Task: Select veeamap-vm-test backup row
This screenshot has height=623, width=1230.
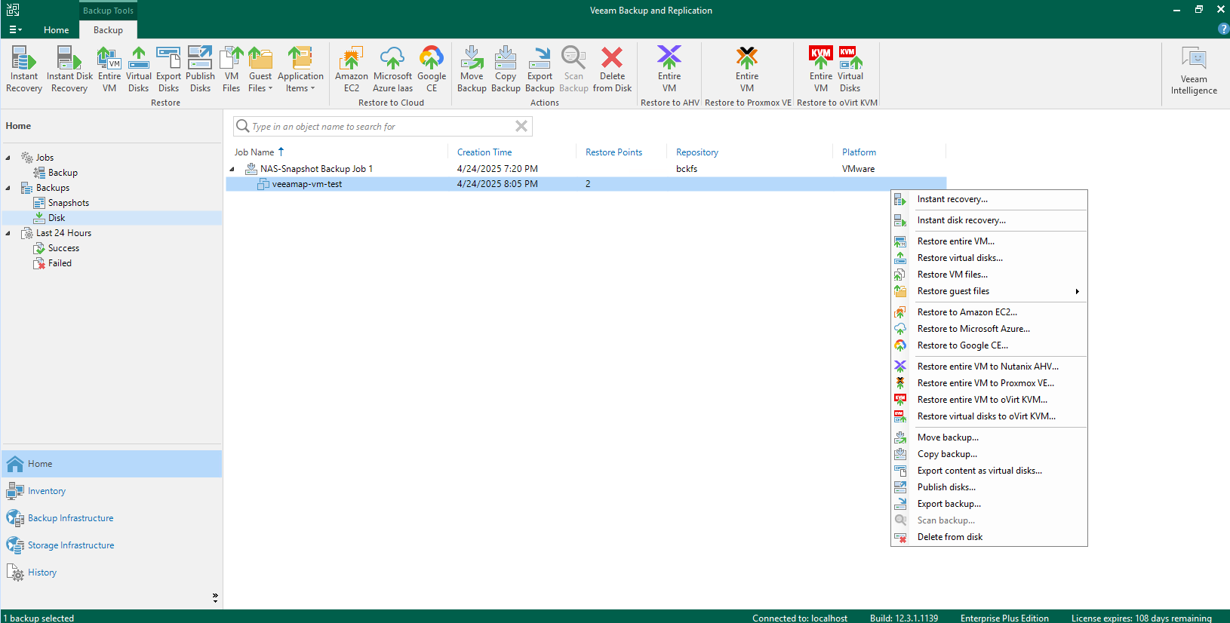Action: pos(586,184)
